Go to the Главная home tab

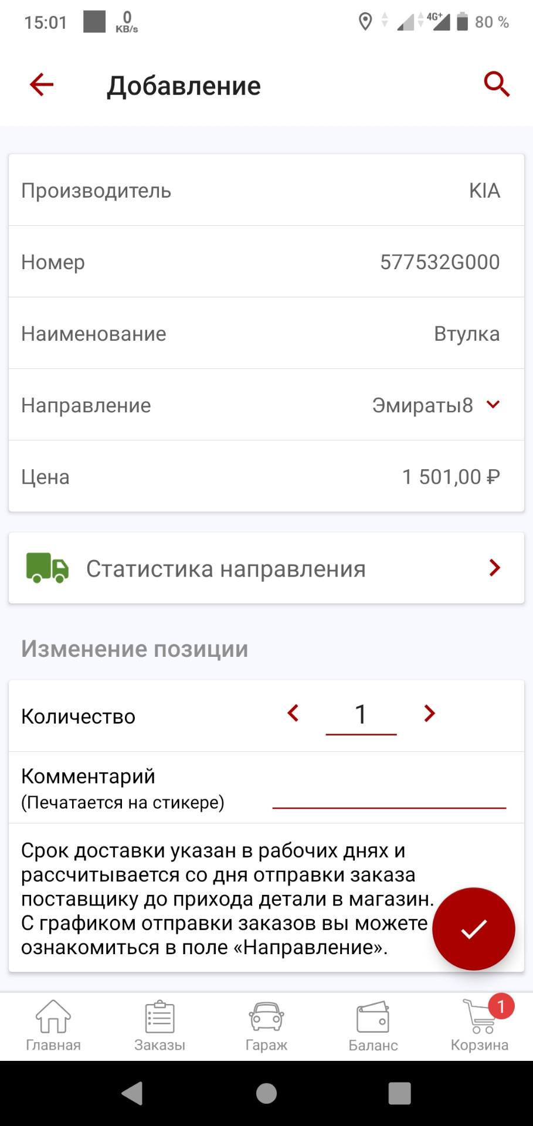coord(53,1026)
